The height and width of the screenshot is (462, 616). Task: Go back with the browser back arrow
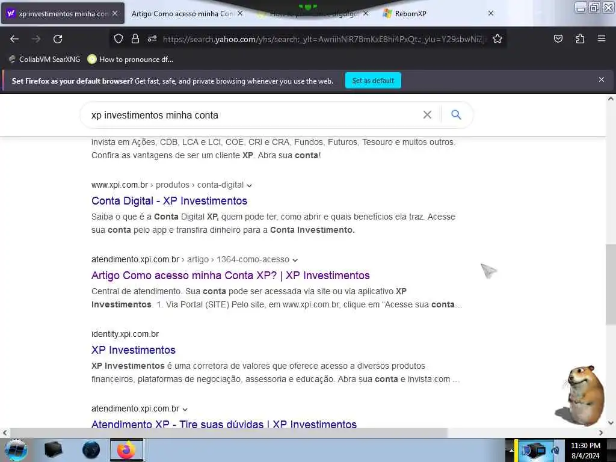pyautogui.click(x=14, y=39)
